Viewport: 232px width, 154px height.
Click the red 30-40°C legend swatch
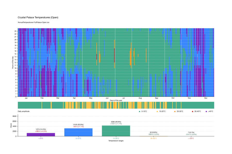tap(193, 111)
